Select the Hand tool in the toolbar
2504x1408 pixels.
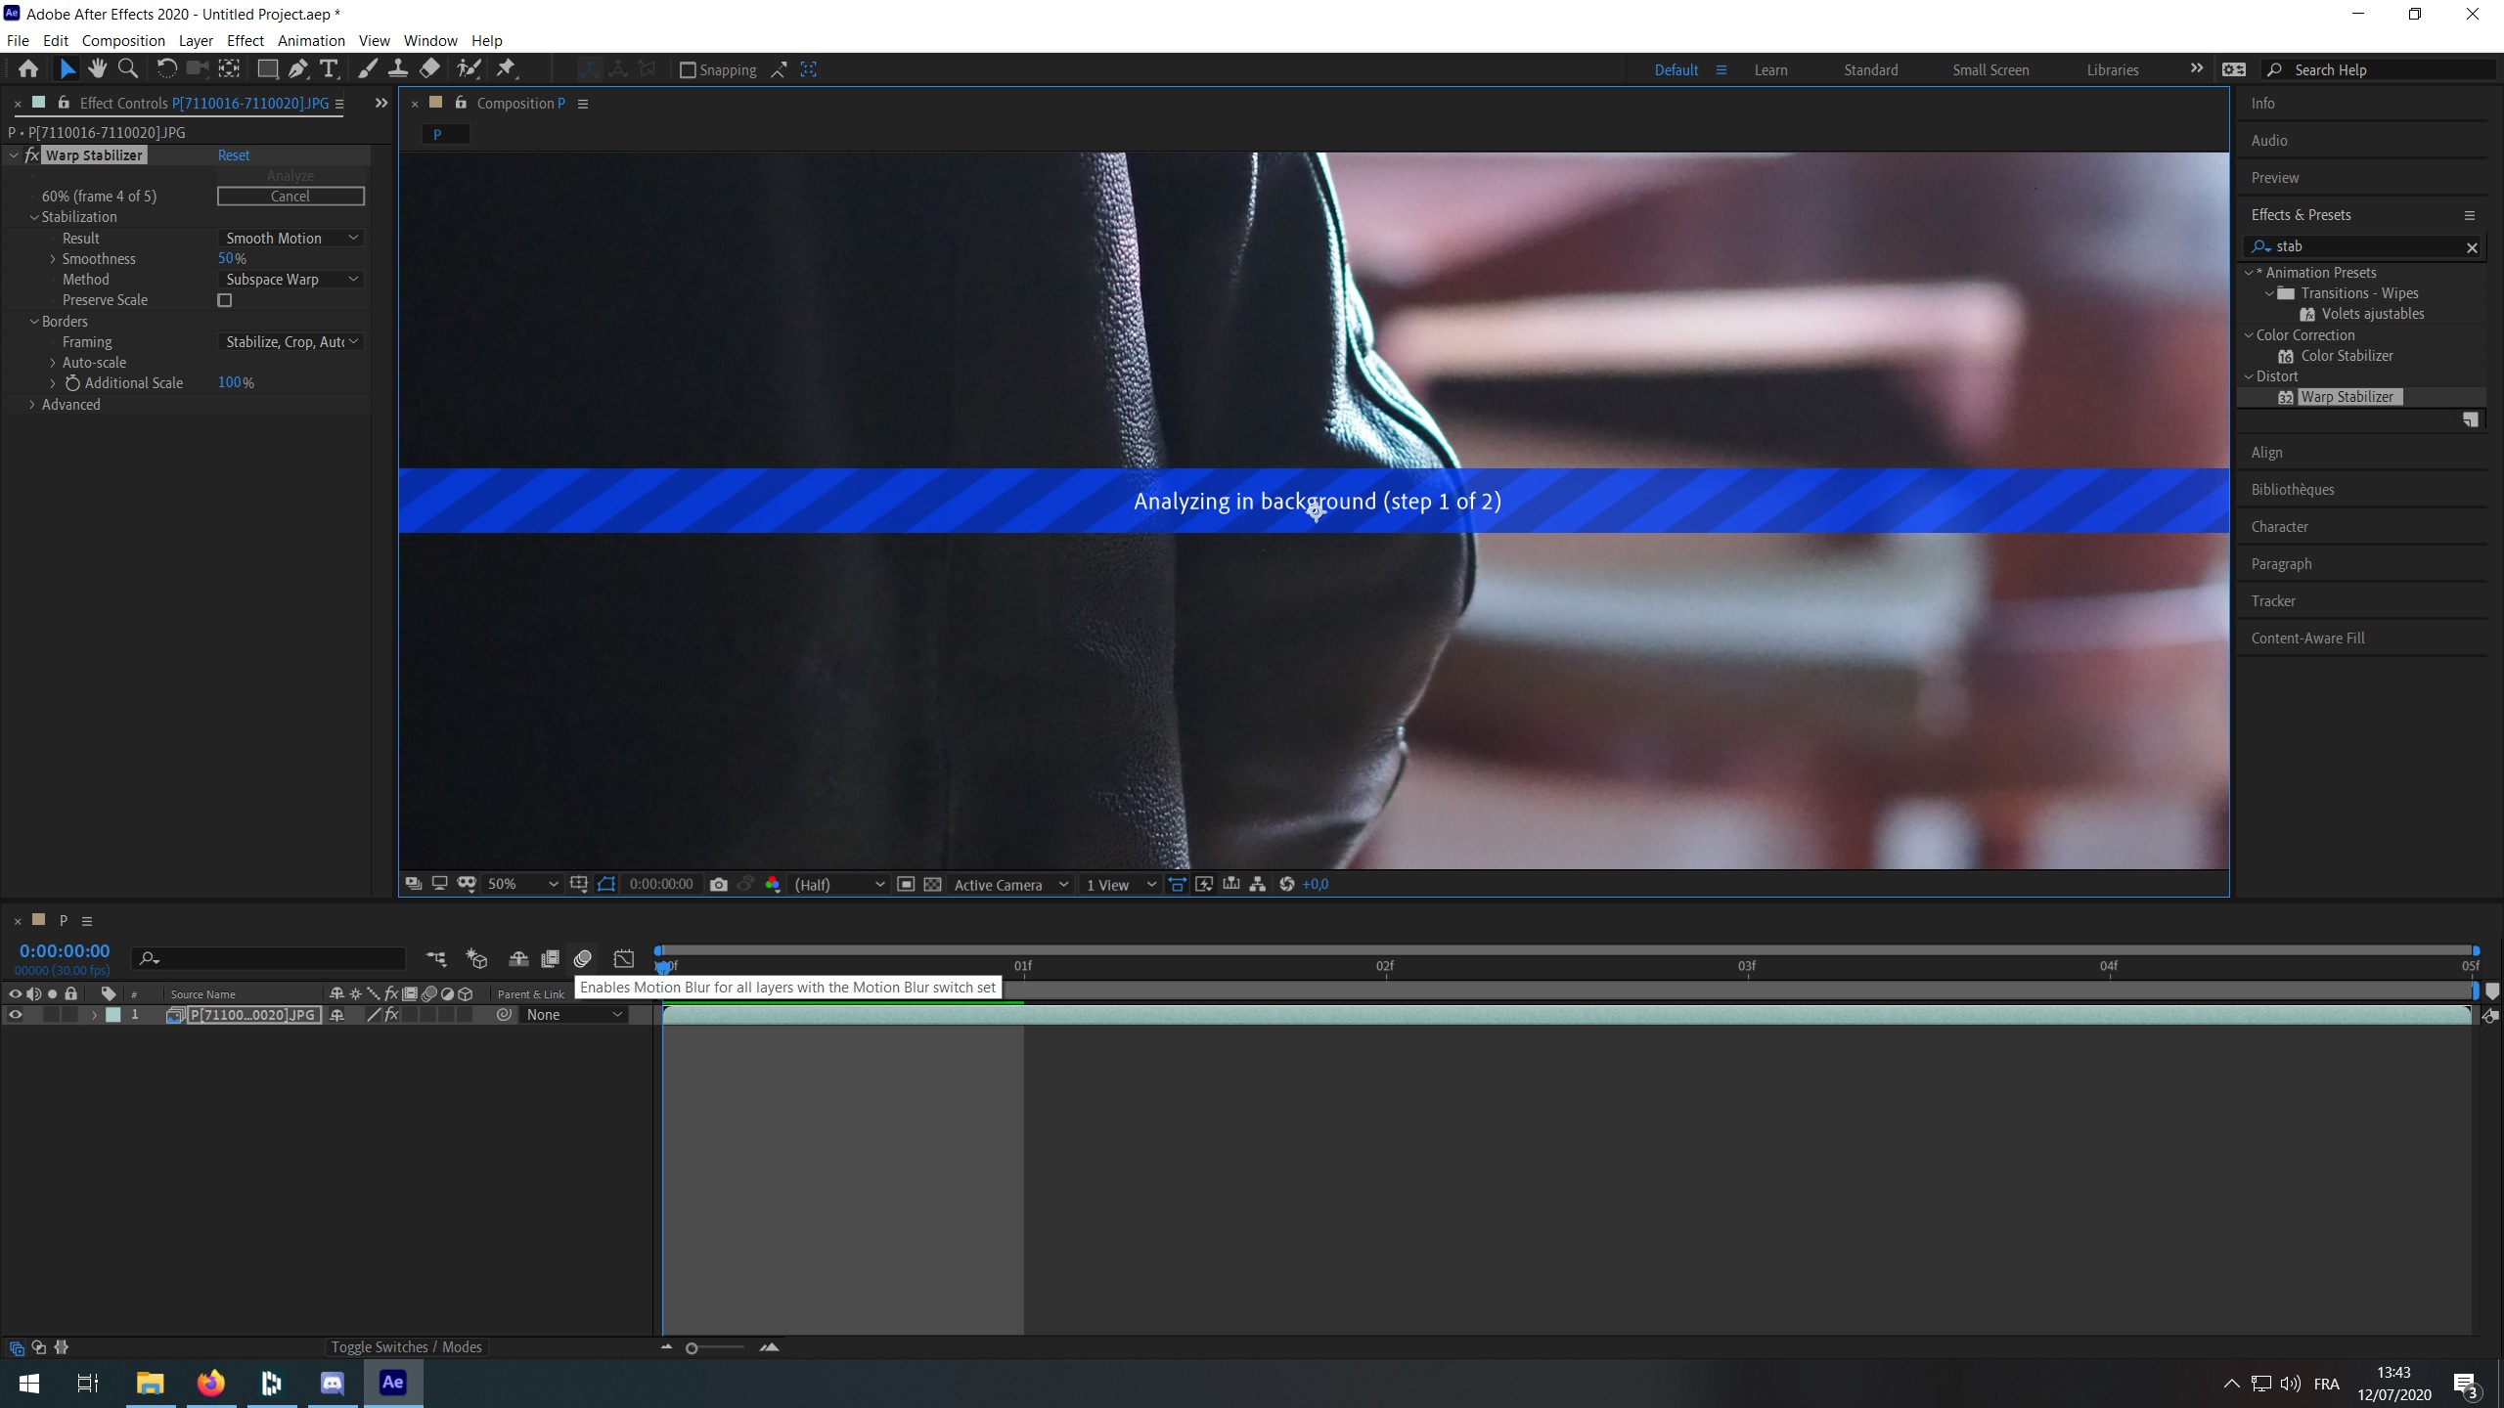coord(98,68)
